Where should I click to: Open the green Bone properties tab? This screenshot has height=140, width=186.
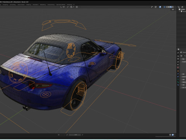pyautogui.click(x=178, y=82)
